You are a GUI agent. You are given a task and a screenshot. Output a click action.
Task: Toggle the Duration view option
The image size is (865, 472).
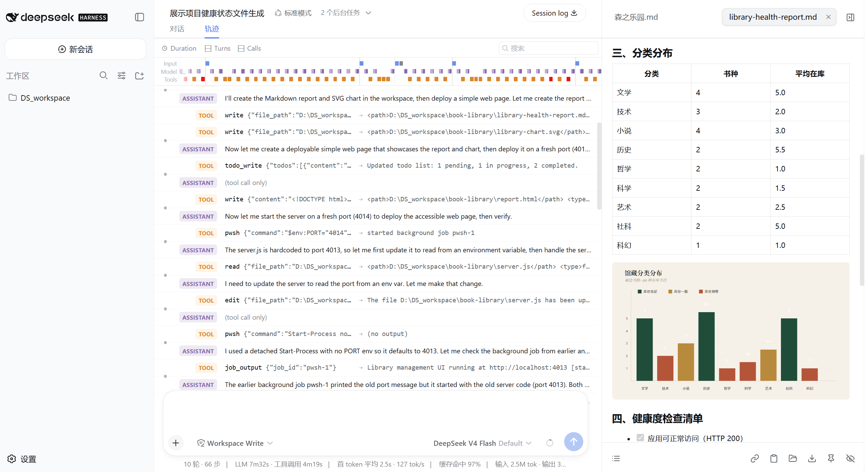pyautogui.click(x=179, y=48)
